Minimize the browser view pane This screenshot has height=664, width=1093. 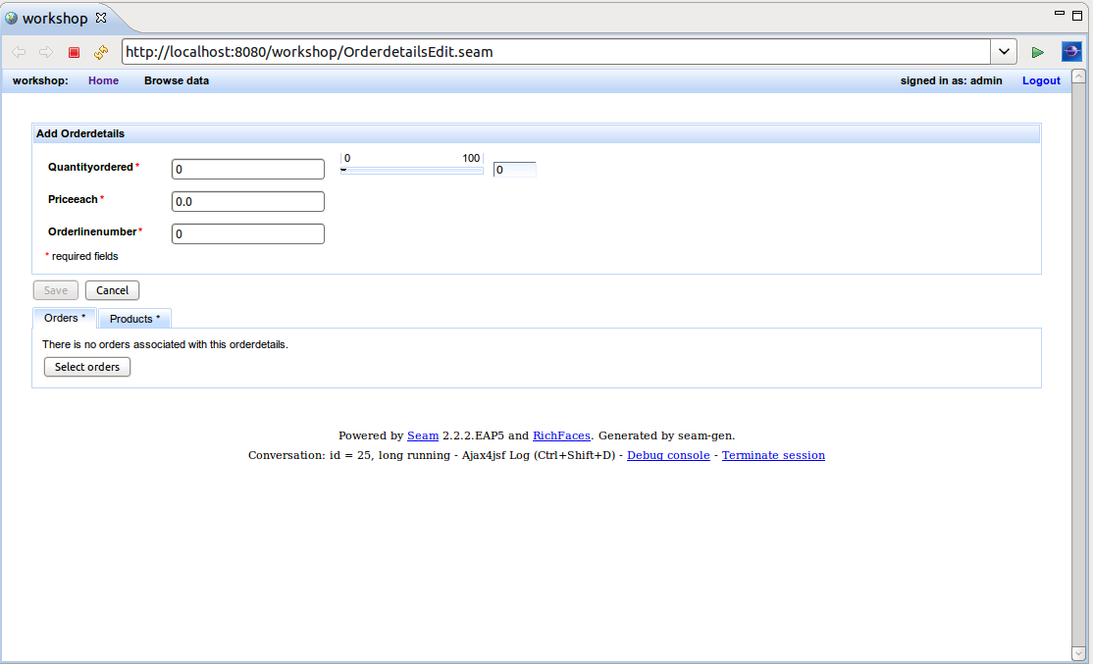1061,14
